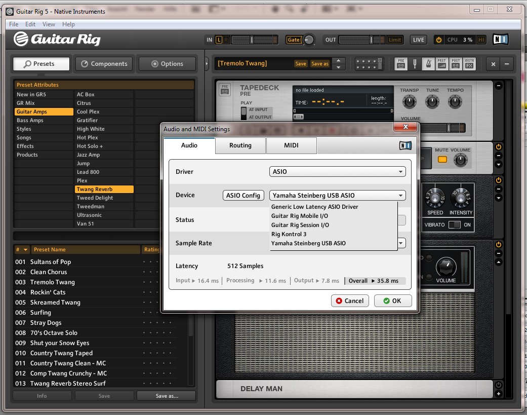527x415 pixels.
Task: Click Save next to the Tremolo Twang preset name
Action: [x=301, y=63]
